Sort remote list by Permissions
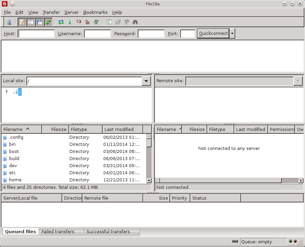Viewport: 305px width, 247px height. pos(281,129)
